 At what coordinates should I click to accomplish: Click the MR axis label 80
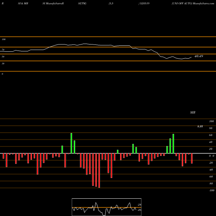click(x=211, y=128)
